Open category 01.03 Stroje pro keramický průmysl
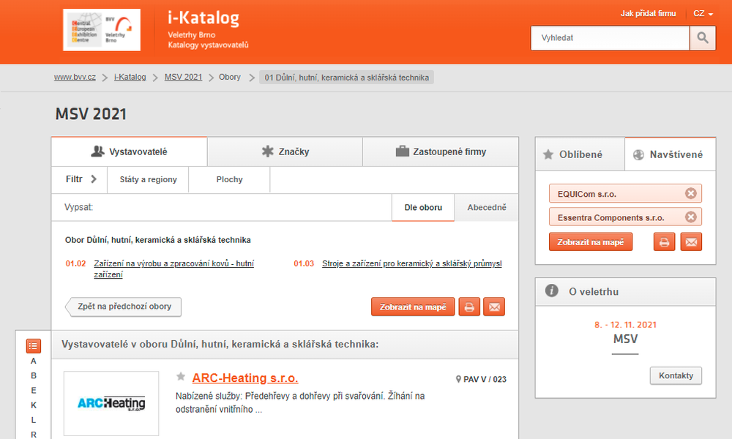This screenshot has width=732, height=439. 411,263
